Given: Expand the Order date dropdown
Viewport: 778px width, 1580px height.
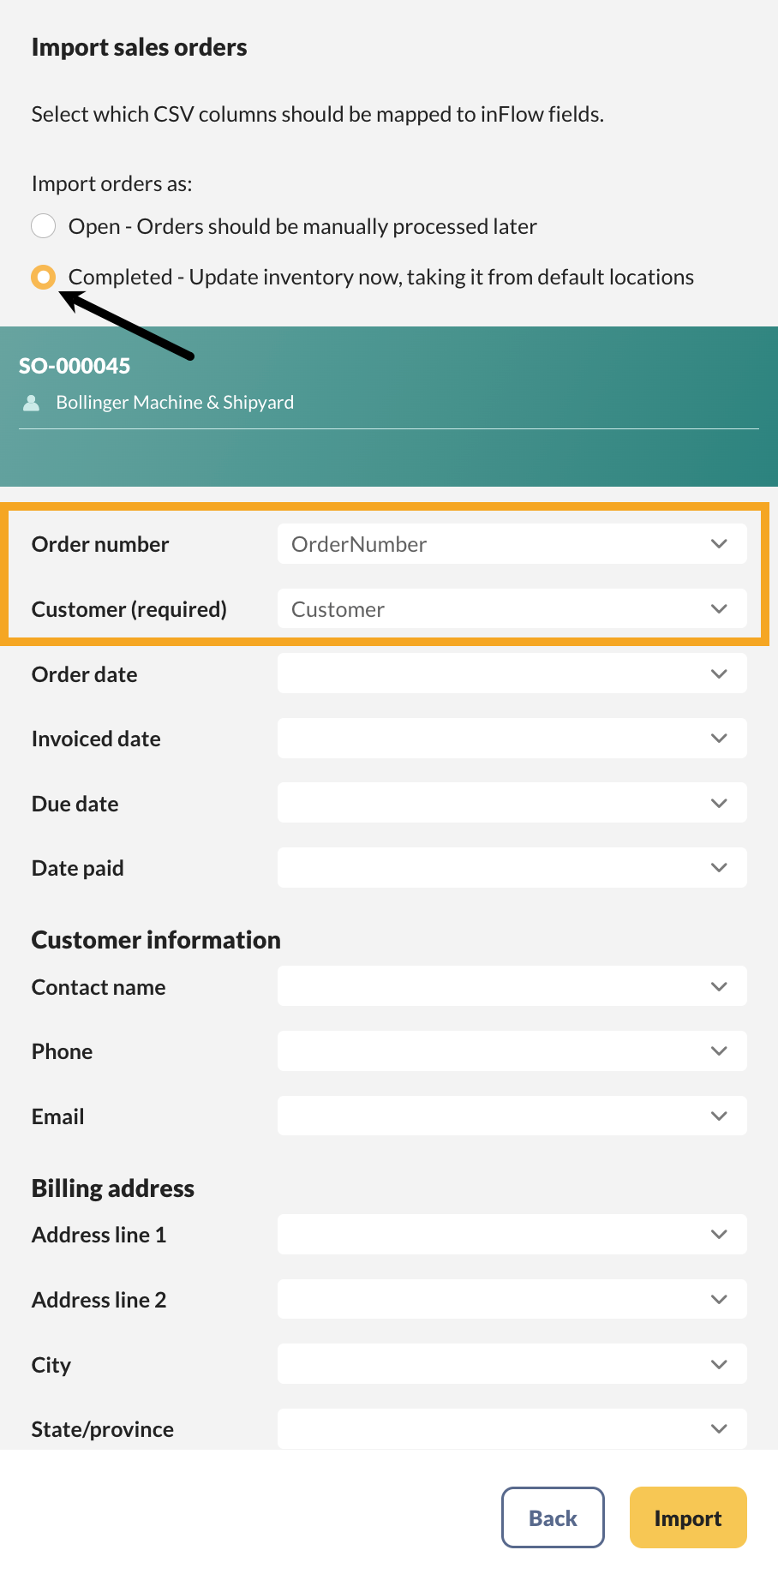Looking at the screenshot, I should [512, 674].
